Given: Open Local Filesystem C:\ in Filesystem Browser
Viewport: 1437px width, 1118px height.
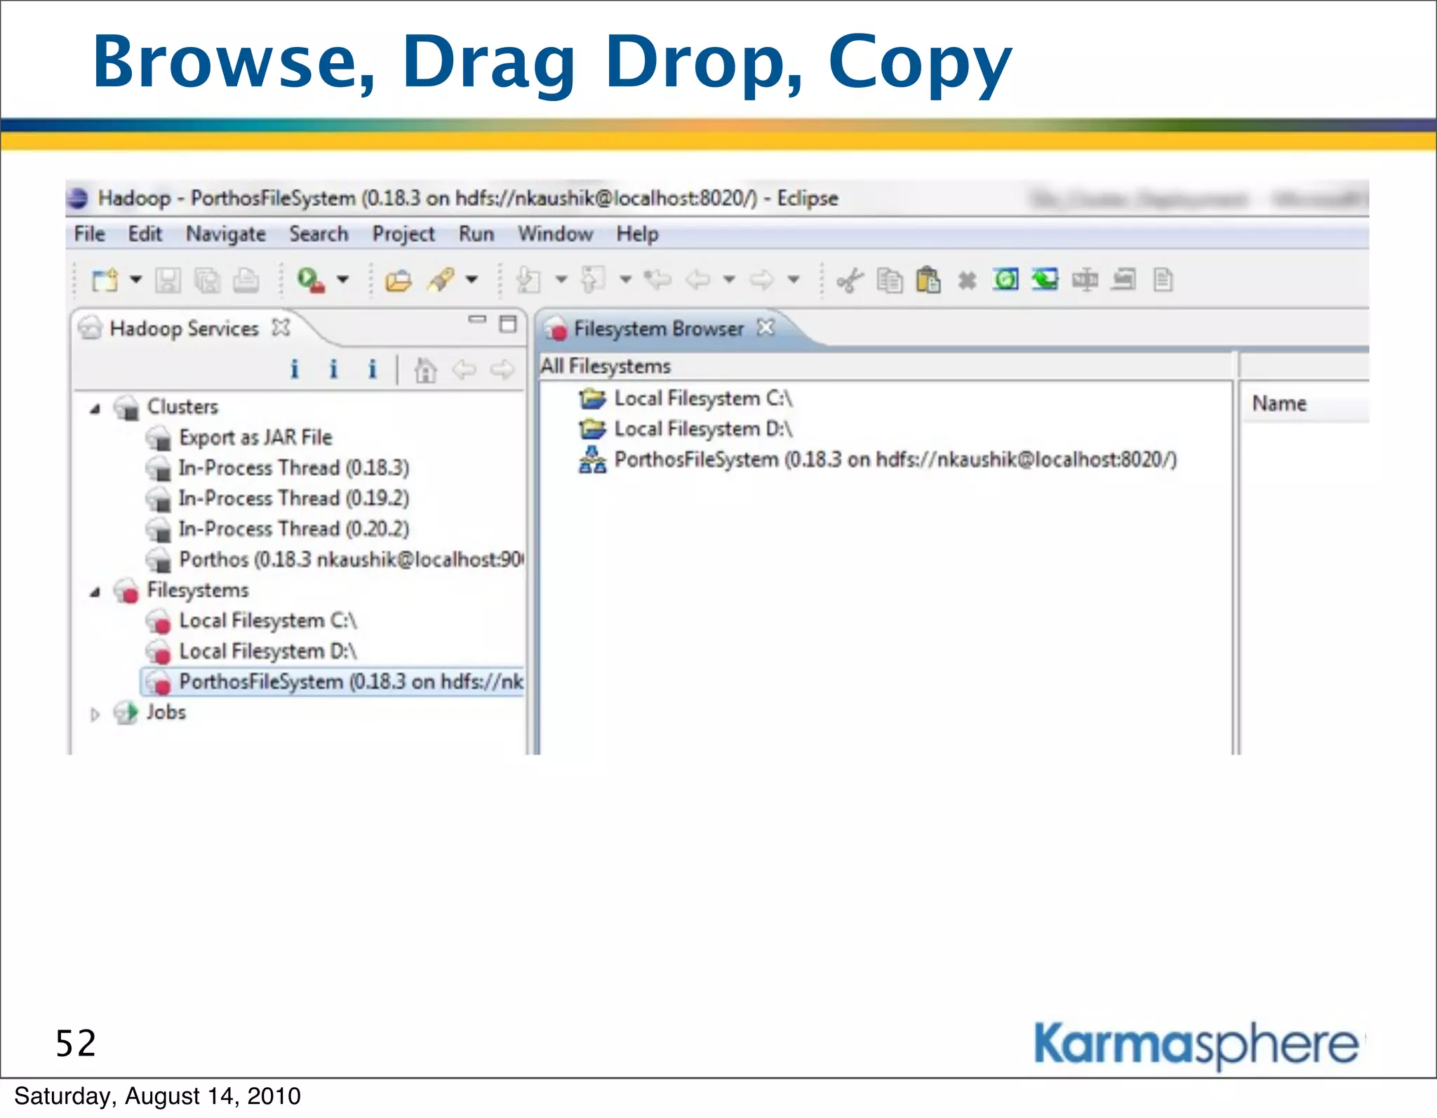Looking at the screenshot, I should tap(703, 399).
